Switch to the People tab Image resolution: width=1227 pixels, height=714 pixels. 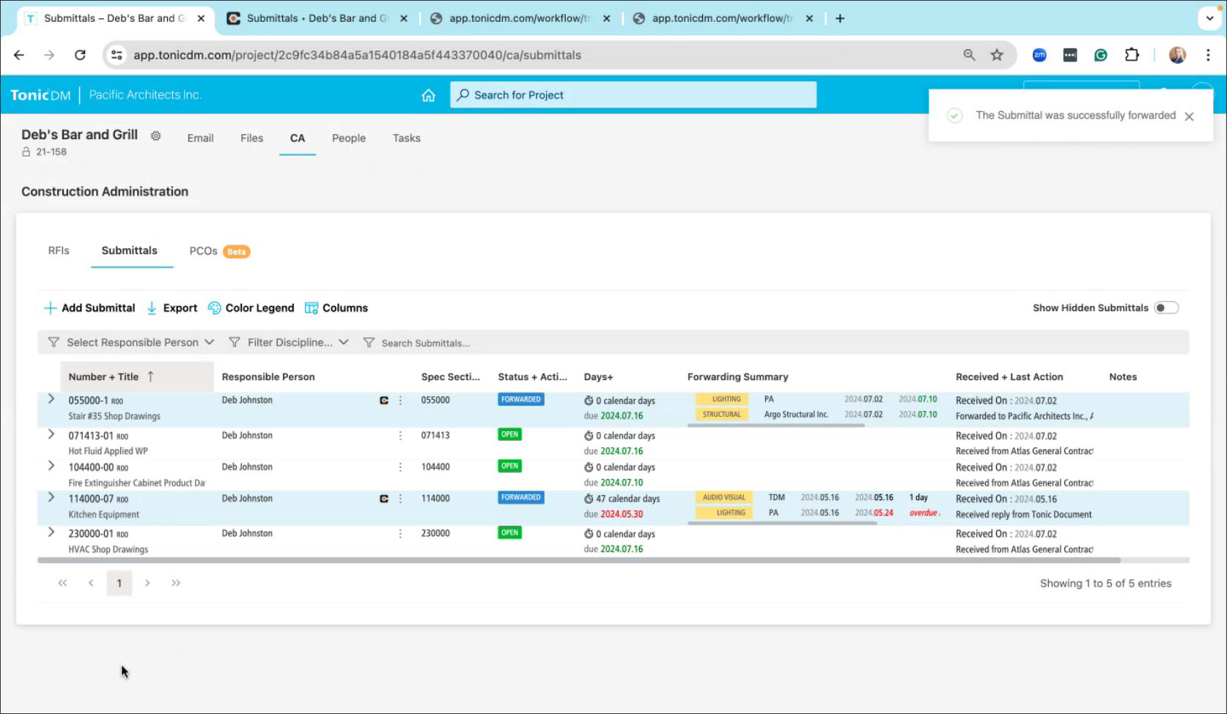coord(349,138)
